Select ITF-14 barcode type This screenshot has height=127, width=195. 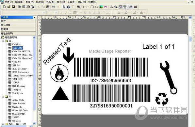[x=16, y=83]
